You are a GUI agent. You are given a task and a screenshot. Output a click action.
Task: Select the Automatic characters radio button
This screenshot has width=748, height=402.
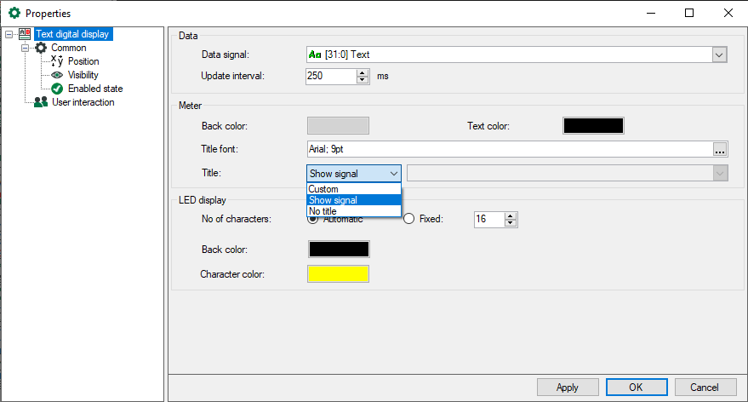(x=312, y=219)
